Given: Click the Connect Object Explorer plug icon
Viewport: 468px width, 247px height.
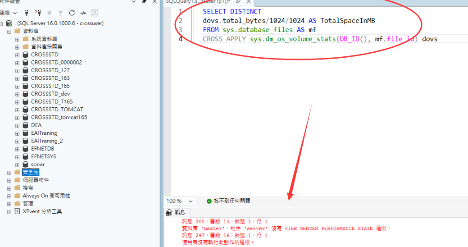Looking at the screenshot, I should [x=27, y=13].
